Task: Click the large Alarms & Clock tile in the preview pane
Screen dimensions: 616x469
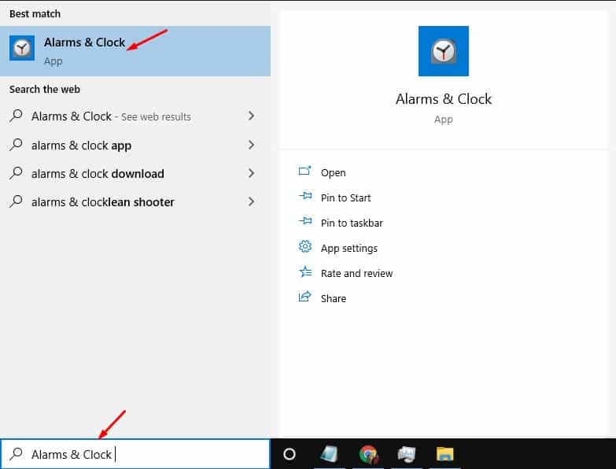Action: (443, 51)
